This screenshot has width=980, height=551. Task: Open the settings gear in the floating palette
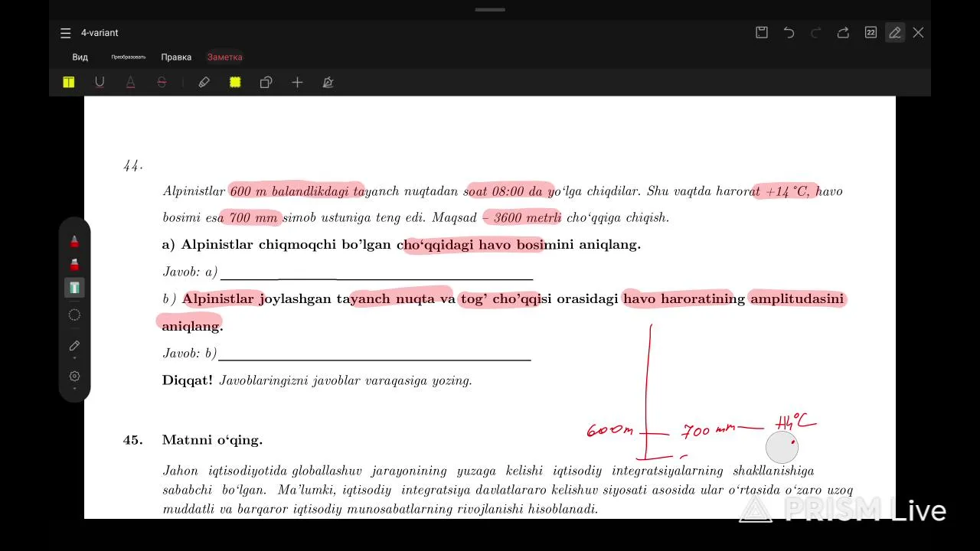tap(74, 377)
